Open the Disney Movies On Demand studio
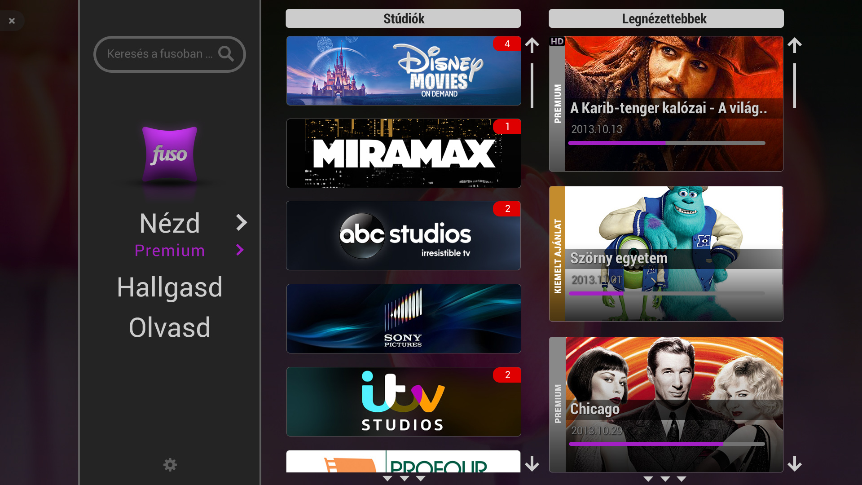 coord(403,71)
